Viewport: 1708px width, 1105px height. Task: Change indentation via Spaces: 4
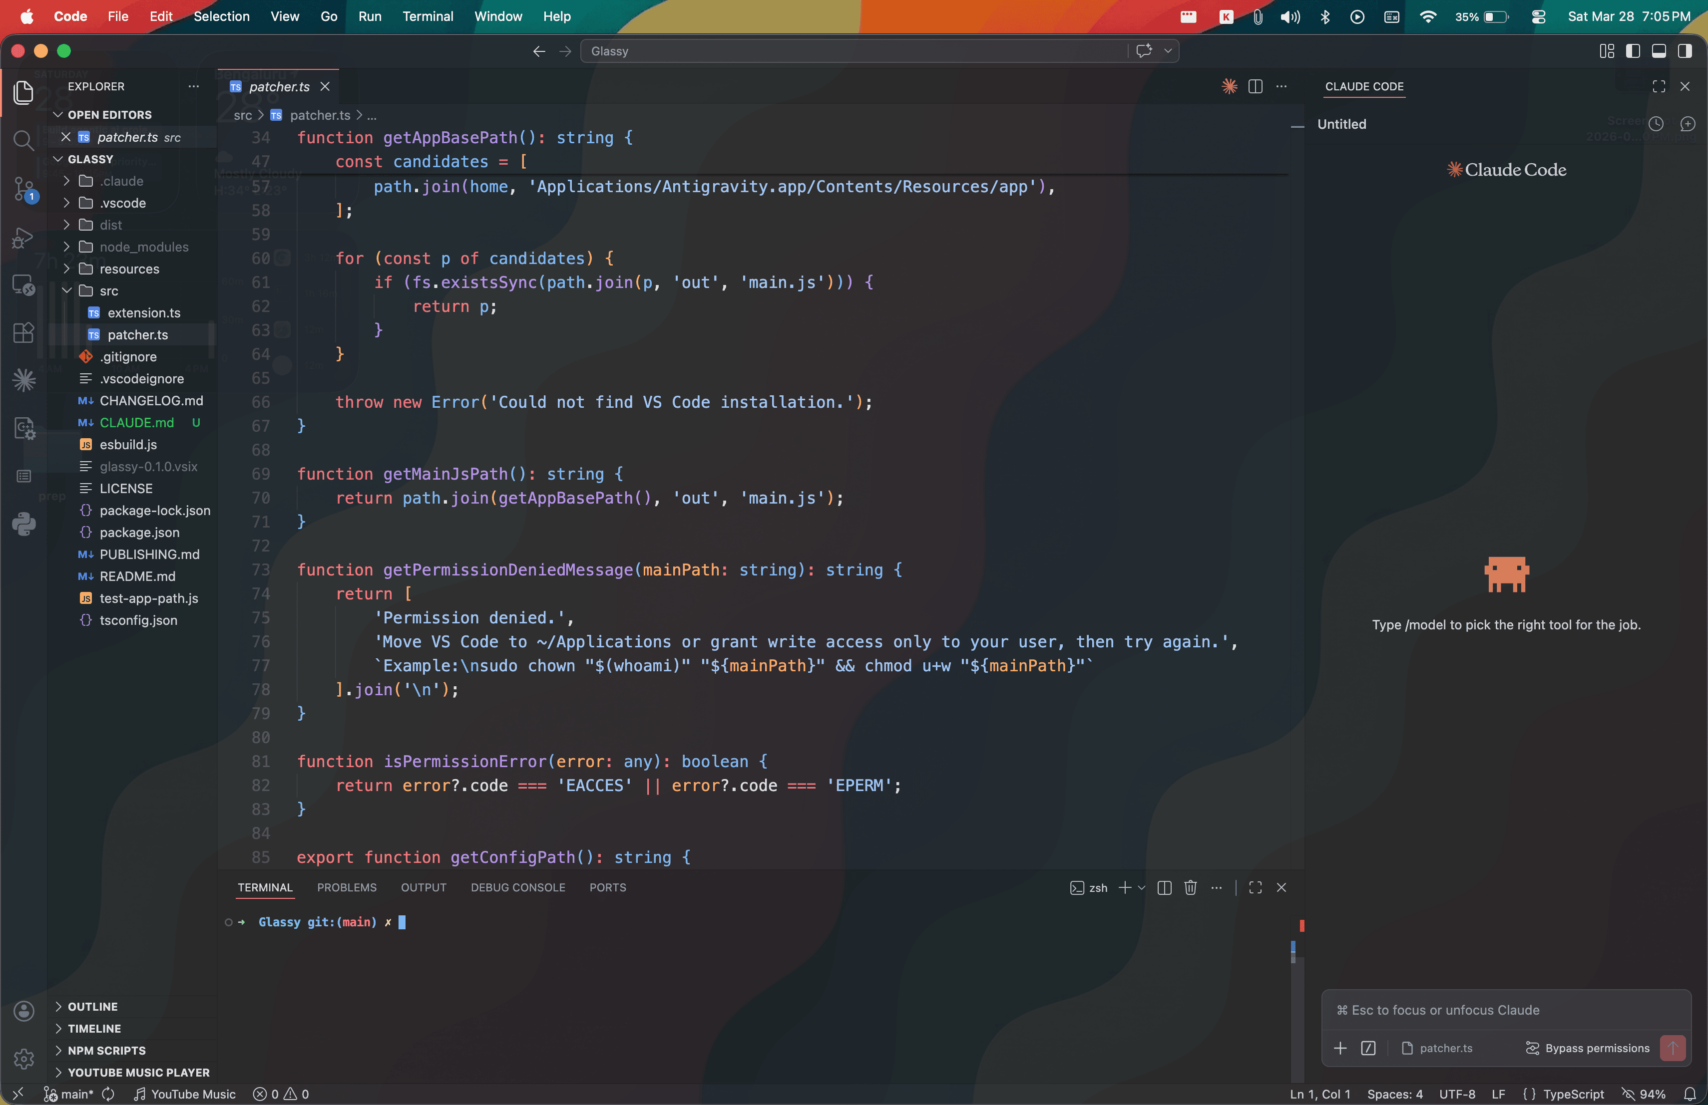coord(1394,1094)
